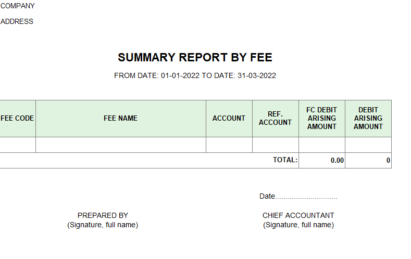
Task: Click the ADDRESS text
Action: pos(17,21)
